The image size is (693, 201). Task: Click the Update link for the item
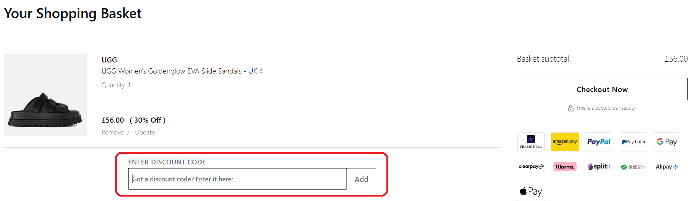(x=145, y=132)
